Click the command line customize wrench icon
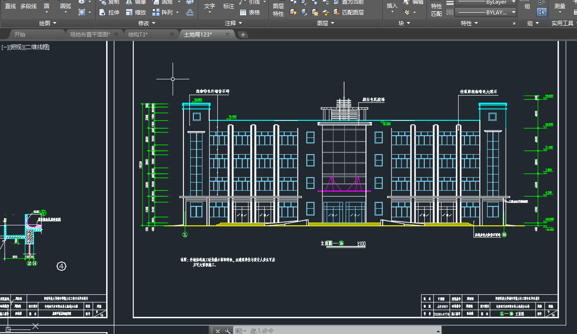577x334 pixels. pos(227,331)
